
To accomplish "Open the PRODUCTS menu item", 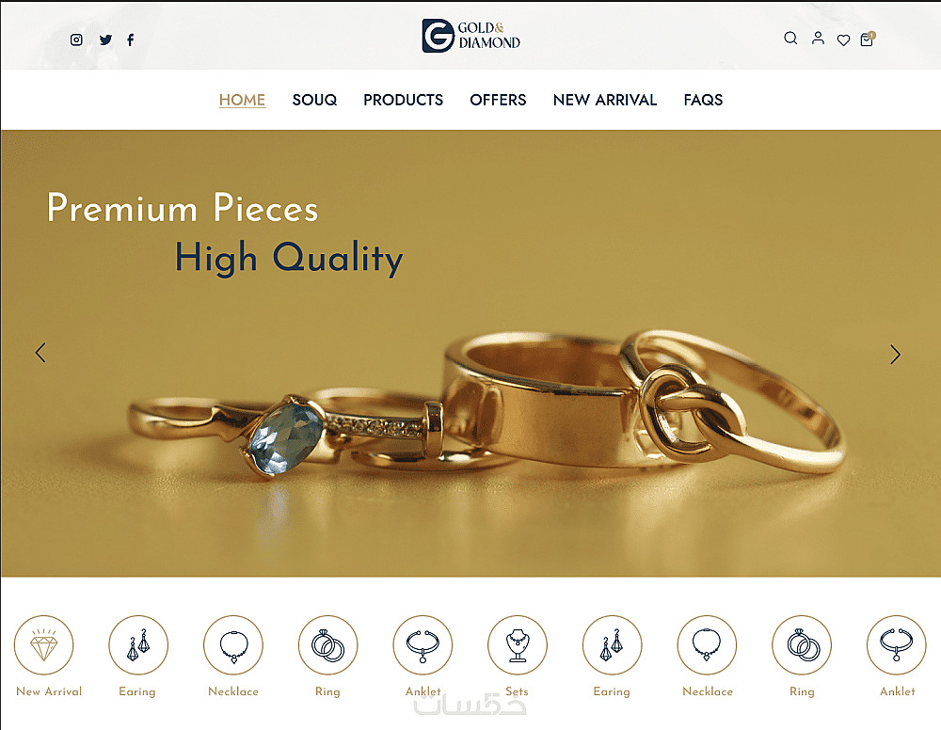I will pos(404,100).
